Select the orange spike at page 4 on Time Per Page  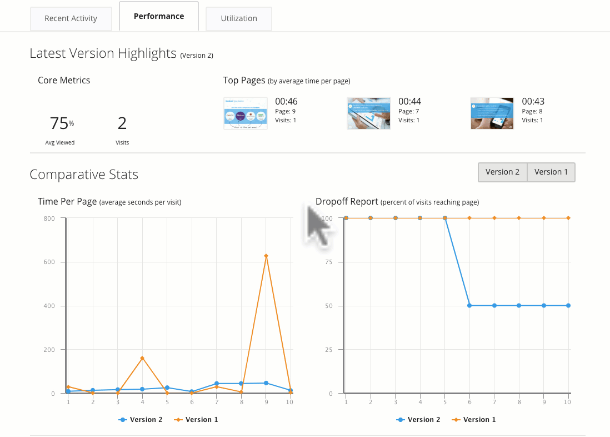(x=142, y=357)
